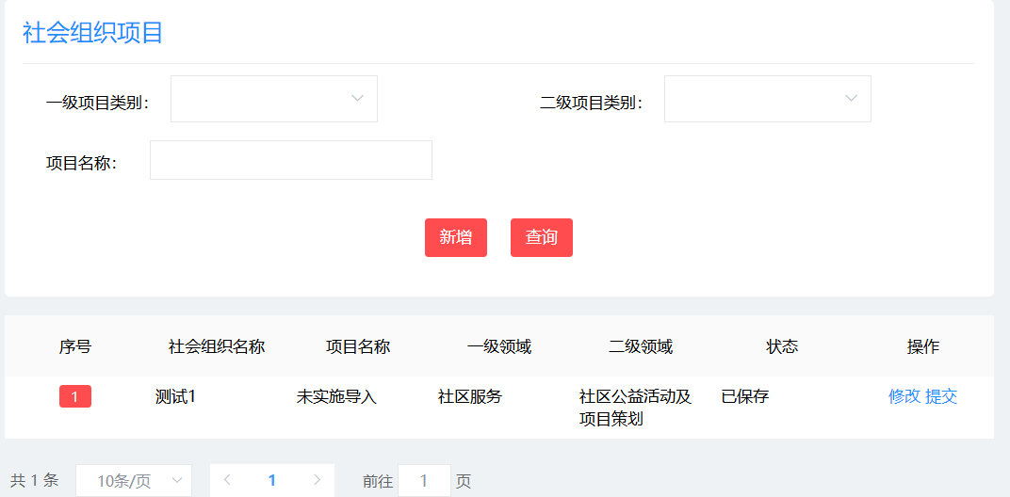Click the 查询 button
The height and width of the screenshot is (497, 1010).
(541, 237)
